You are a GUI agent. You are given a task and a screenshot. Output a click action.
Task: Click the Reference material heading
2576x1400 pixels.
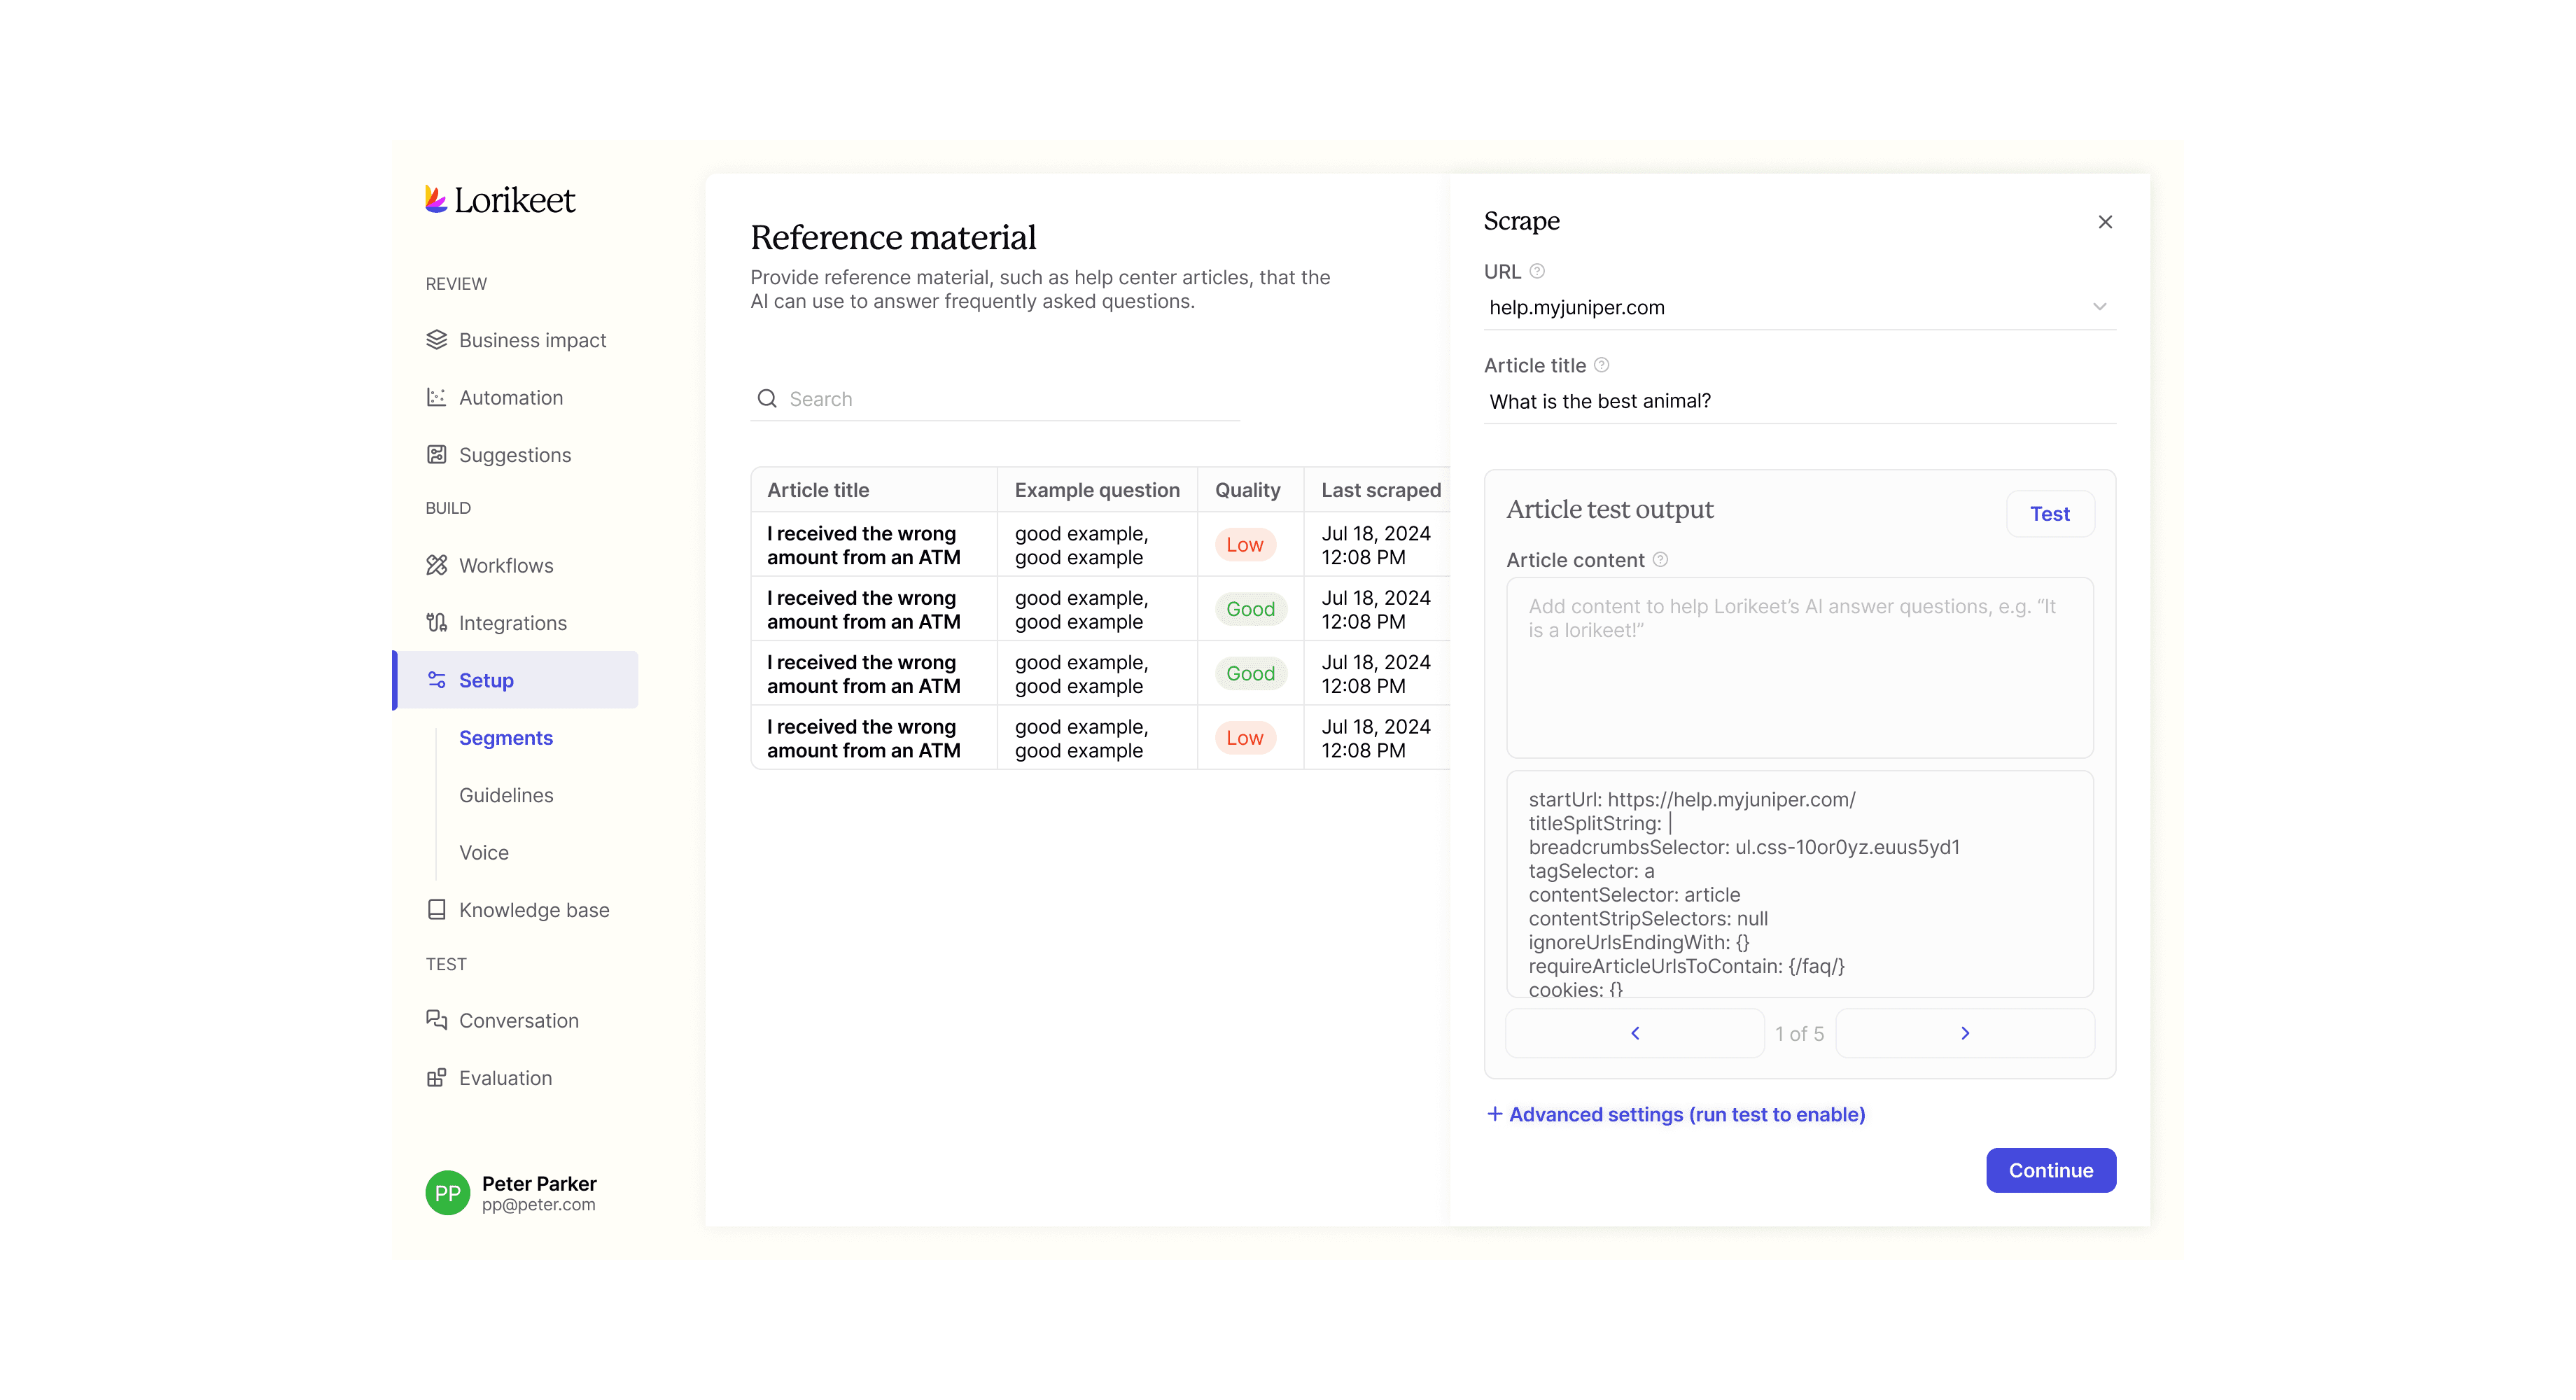tap(893, 237)
